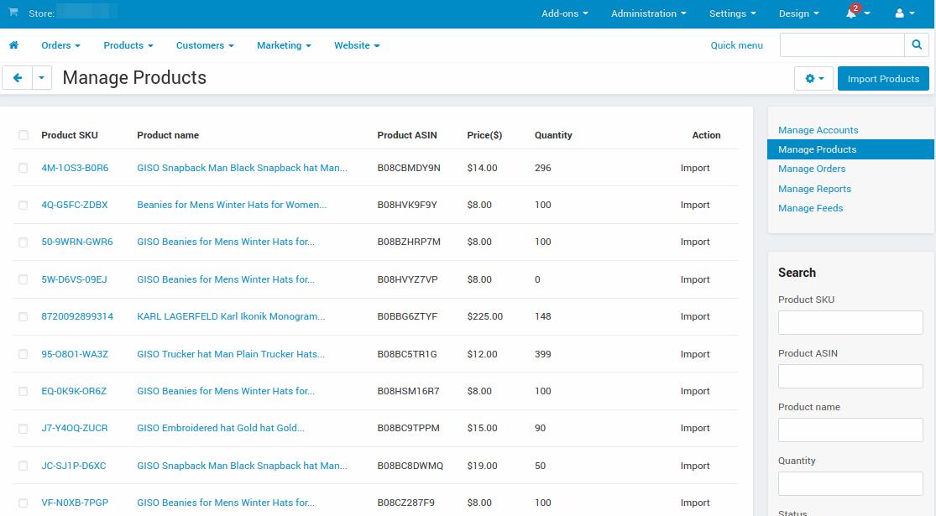Select all products with the header checkbox
936x516 pixels.
24,135
